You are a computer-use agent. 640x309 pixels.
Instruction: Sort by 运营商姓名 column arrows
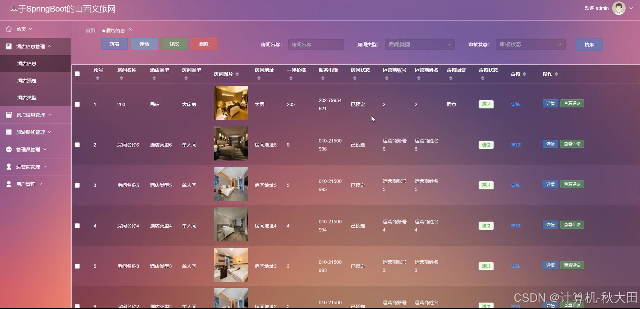click(419, 78)
